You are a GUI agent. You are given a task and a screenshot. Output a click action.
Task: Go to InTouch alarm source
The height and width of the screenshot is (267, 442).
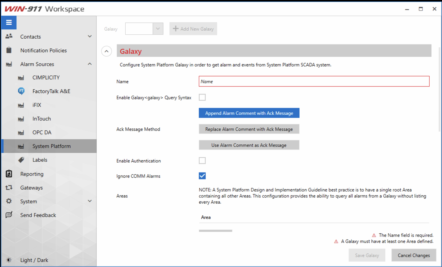[x=49, y=119]
